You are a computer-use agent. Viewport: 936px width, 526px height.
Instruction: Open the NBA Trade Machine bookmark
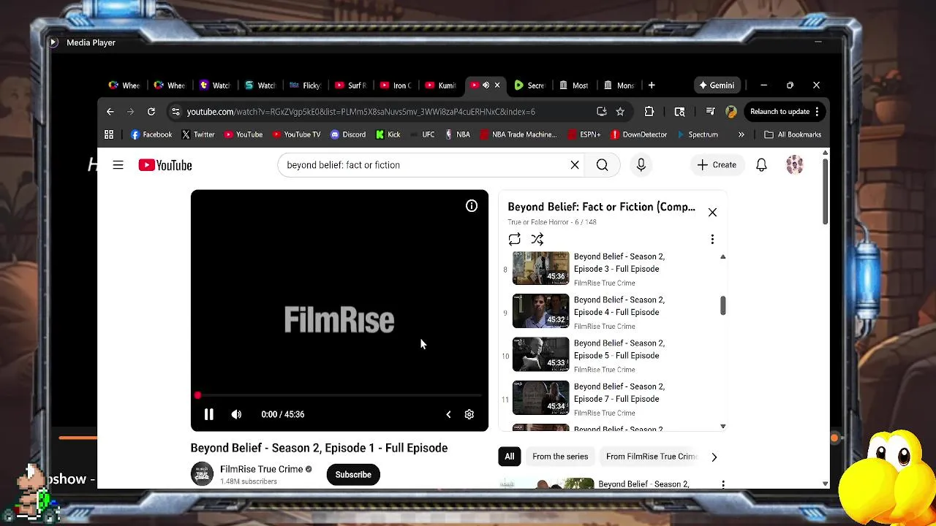point(518,134)
